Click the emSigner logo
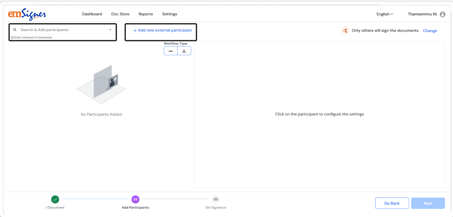 27,14
